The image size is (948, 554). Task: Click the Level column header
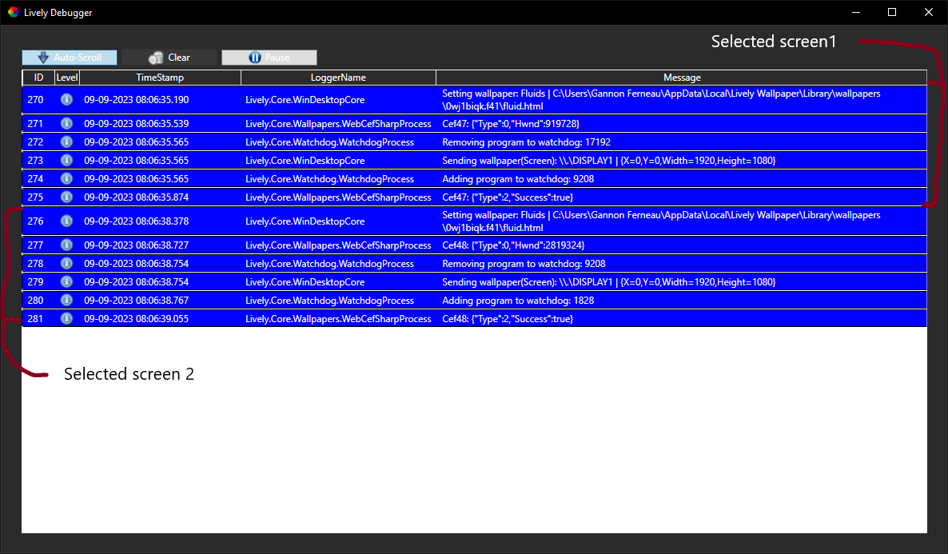coord(67,77)
